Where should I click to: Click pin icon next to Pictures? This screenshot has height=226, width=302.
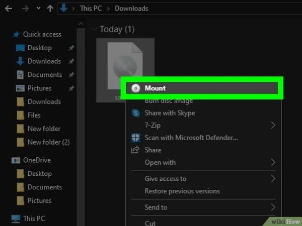[x=71, y=88]
